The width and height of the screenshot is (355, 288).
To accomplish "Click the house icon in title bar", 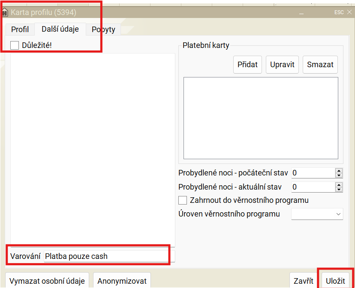I will click(5, 12).
